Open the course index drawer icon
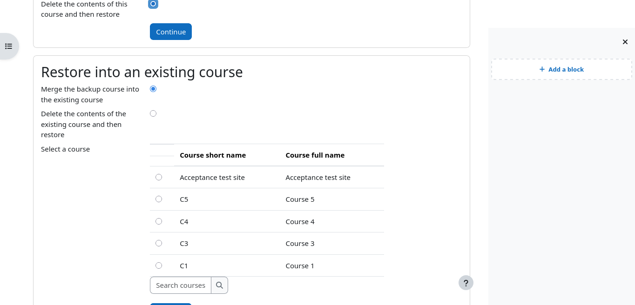The height and width of the screenshot is (305, 635). 8,46
